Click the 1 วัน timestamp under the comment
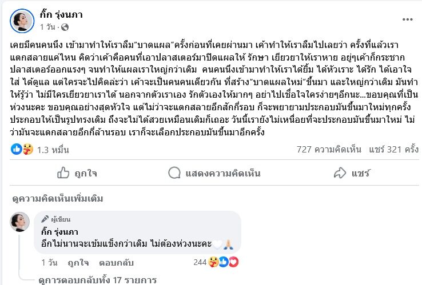The height and width of the screenshot is (285, 422). 49,263
